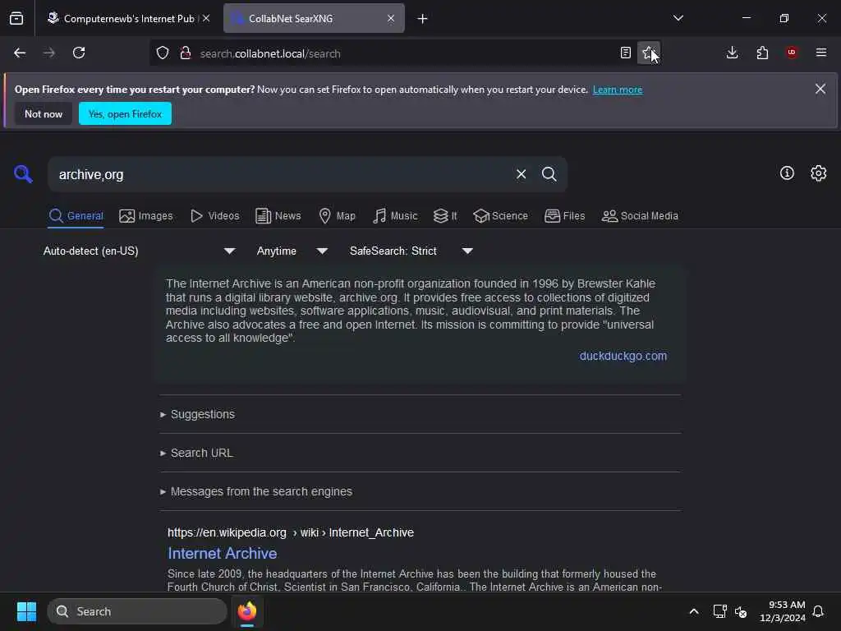Click the Windows taskbar Search box
841x631 pixels.
coord(137,611)
